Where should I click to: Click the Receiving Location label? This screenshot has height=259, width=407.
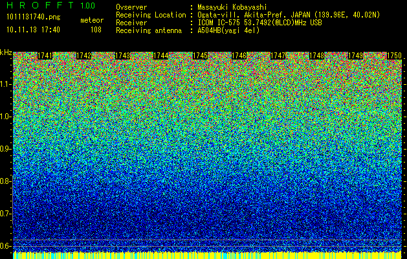151,15
